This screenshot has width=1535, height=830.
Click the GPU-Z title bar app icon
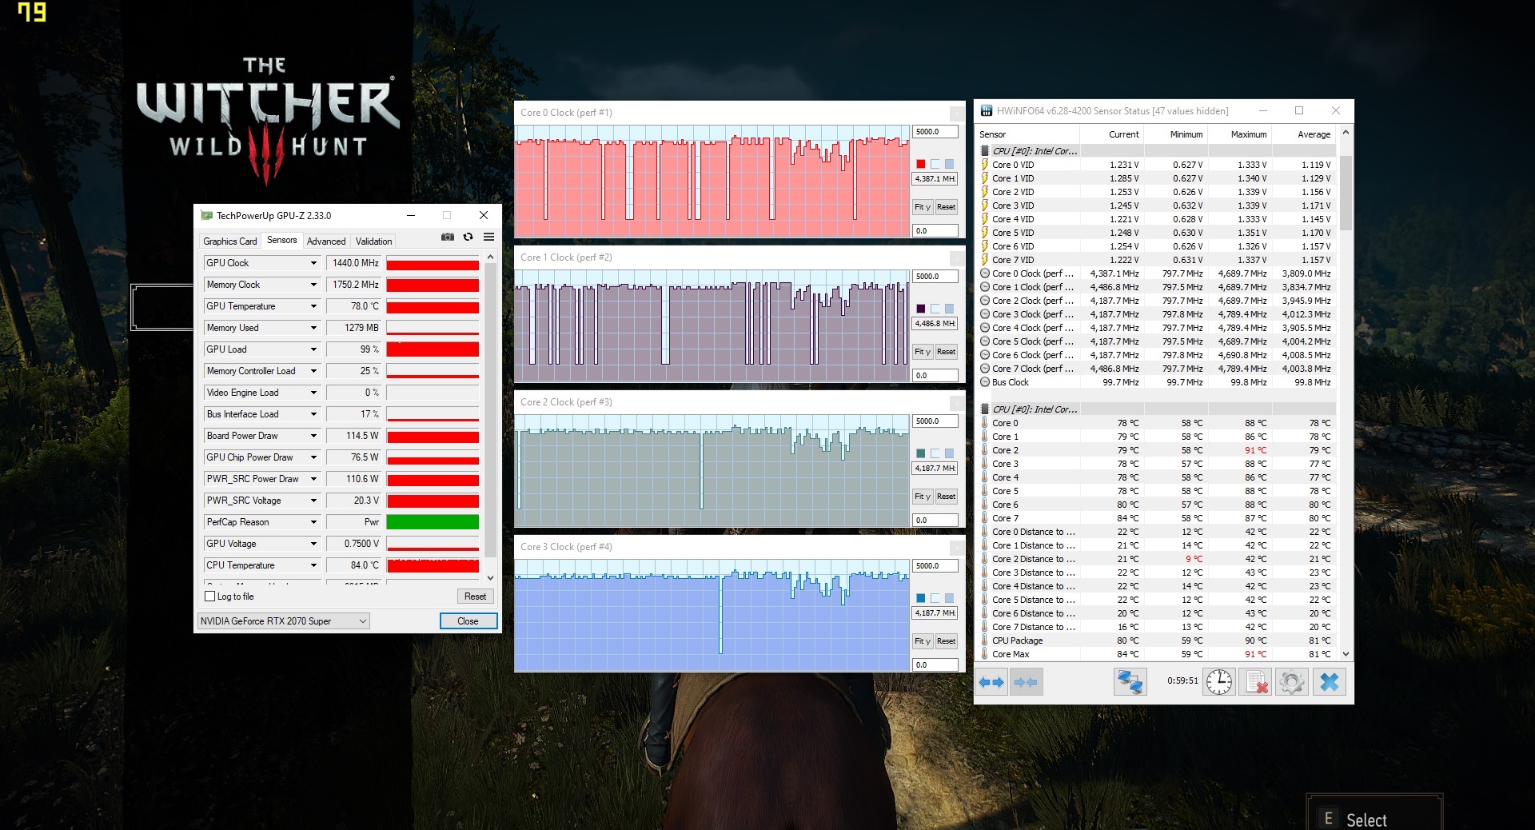click(x=206, y=216)
